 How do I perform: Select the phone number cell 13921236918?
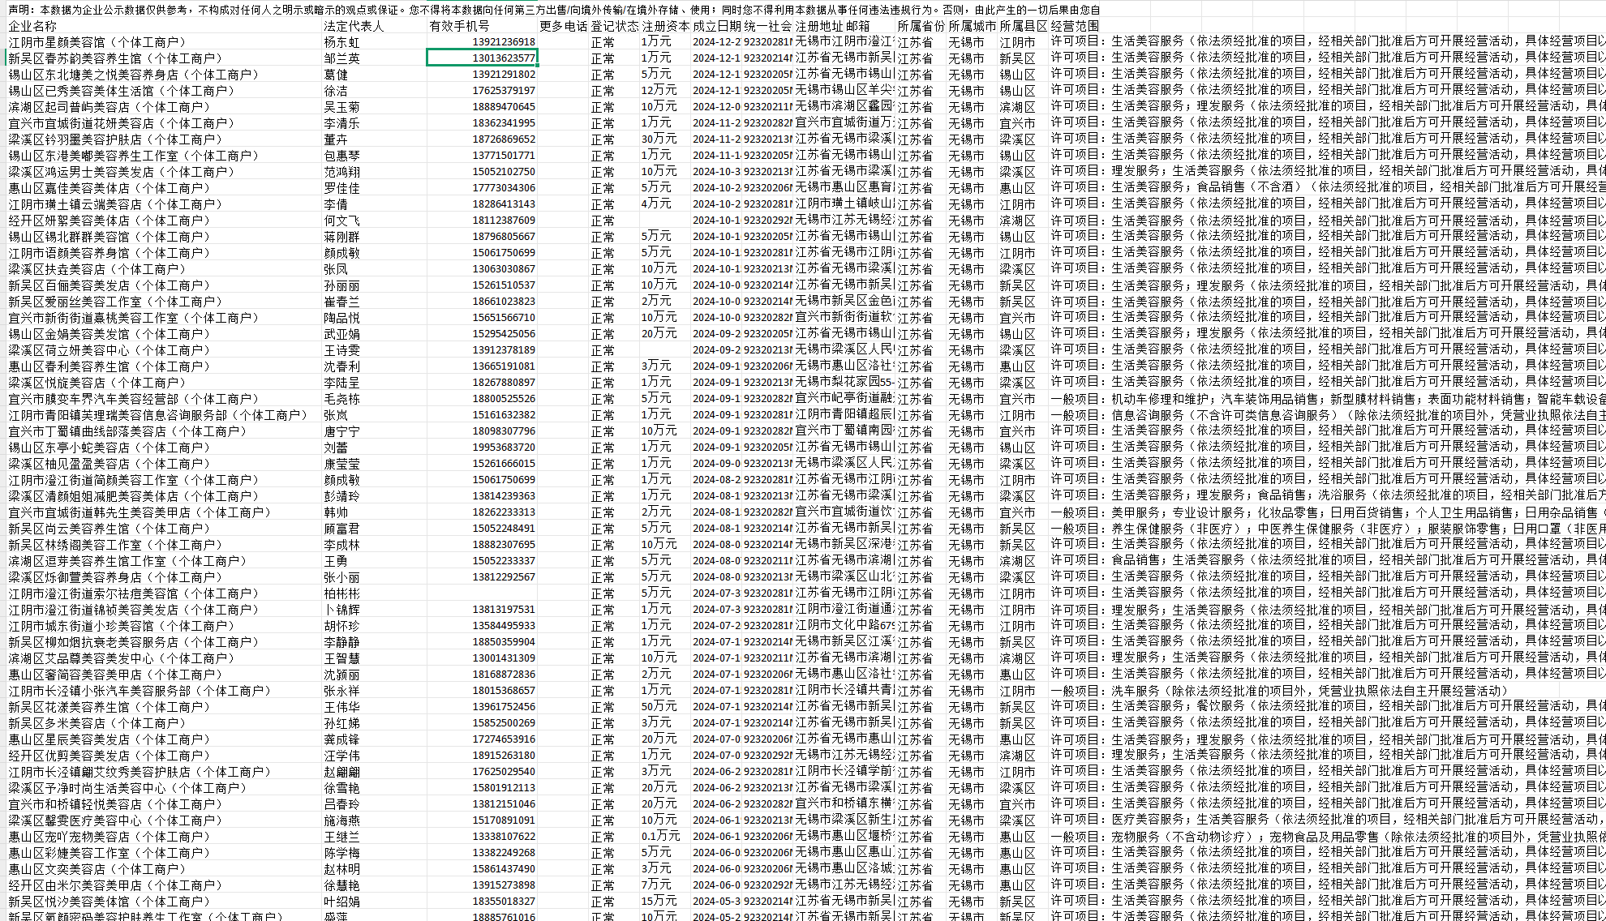click(x=503, y=42)
